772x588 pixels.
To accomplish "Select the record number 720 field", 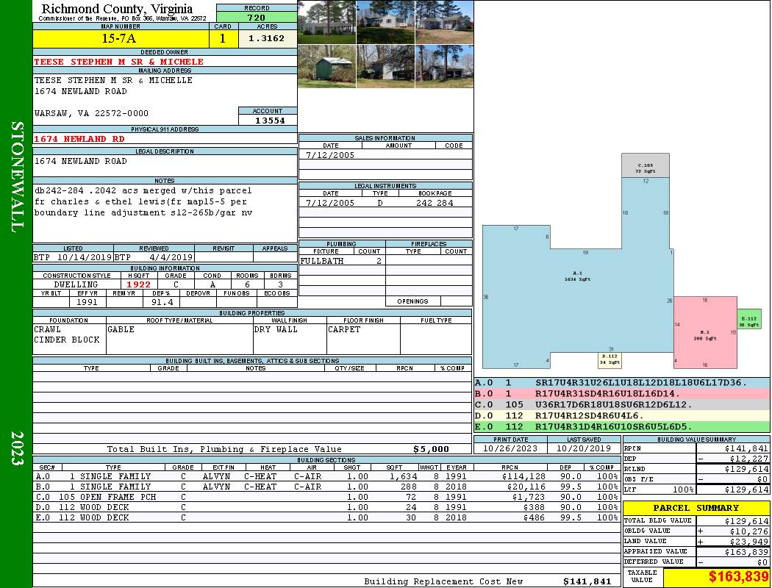I will coord(257,17).
